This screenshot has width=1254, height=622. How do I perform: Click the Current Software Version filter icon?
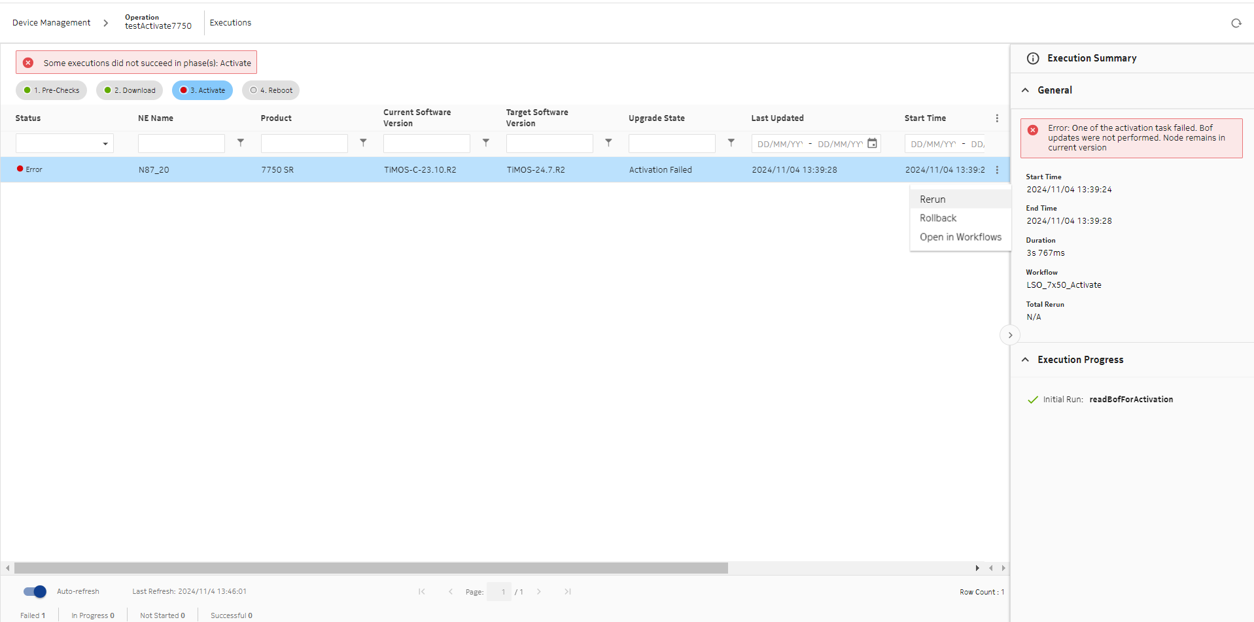click(486, 143)
